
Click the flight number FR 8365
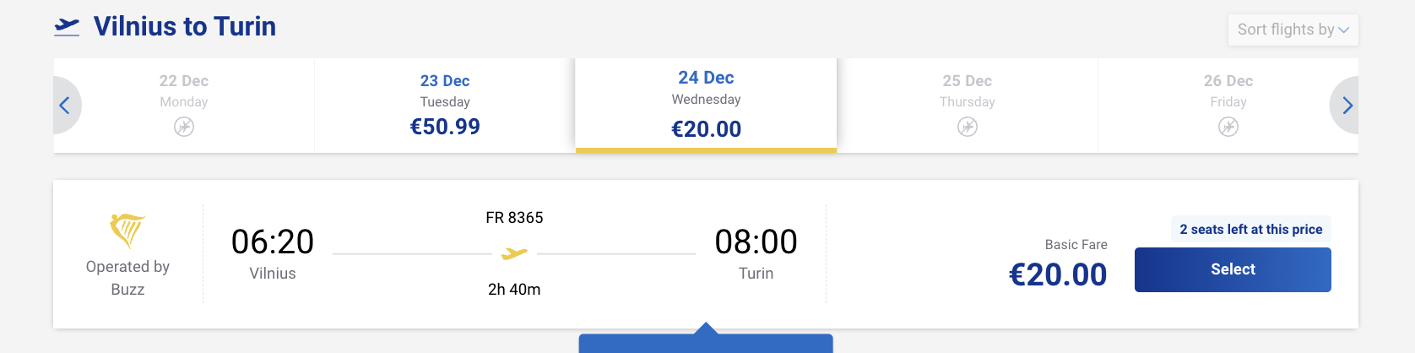514,218
